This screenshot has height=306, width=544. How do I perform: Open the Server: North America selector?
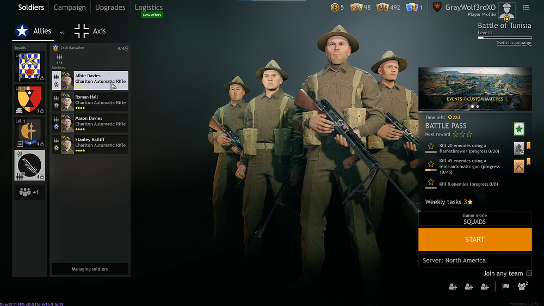pos(475,260)
